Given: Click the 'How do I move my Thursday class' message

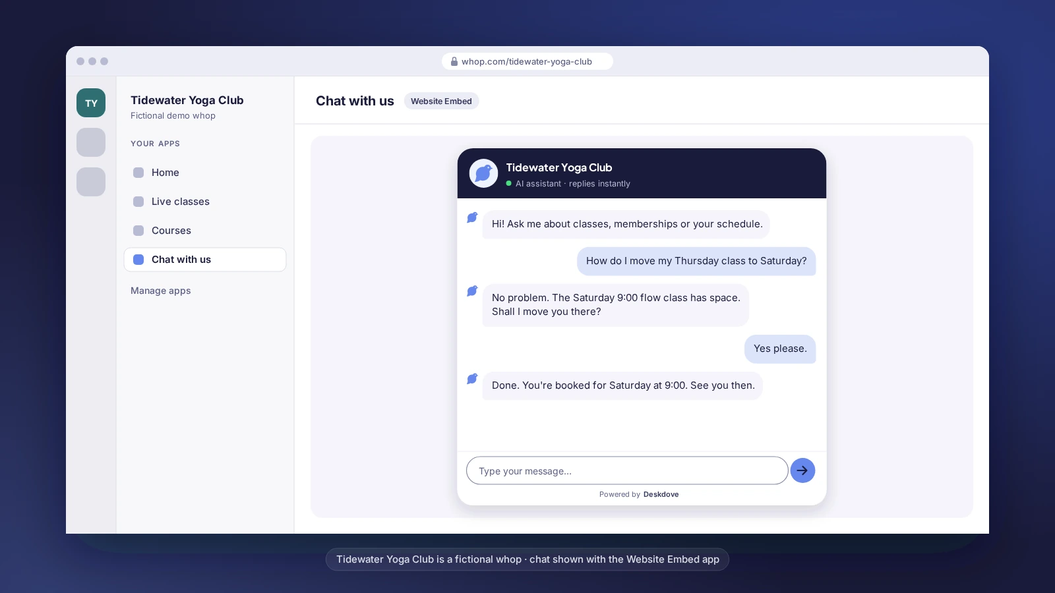Looking at the screenshot, I should point(696,261).
